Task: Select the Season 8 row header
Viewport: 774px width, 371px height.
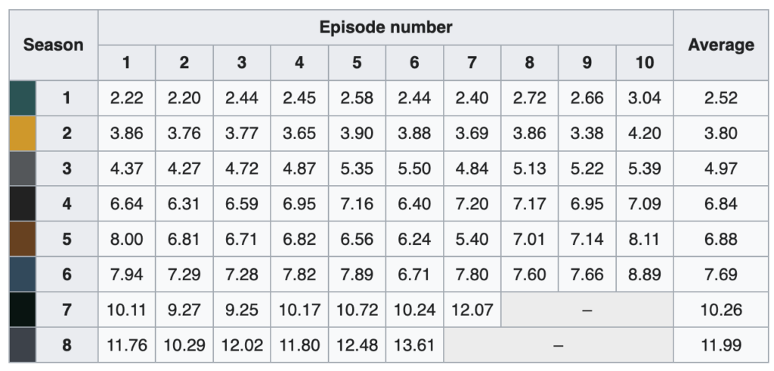Action: coord(67,345)
